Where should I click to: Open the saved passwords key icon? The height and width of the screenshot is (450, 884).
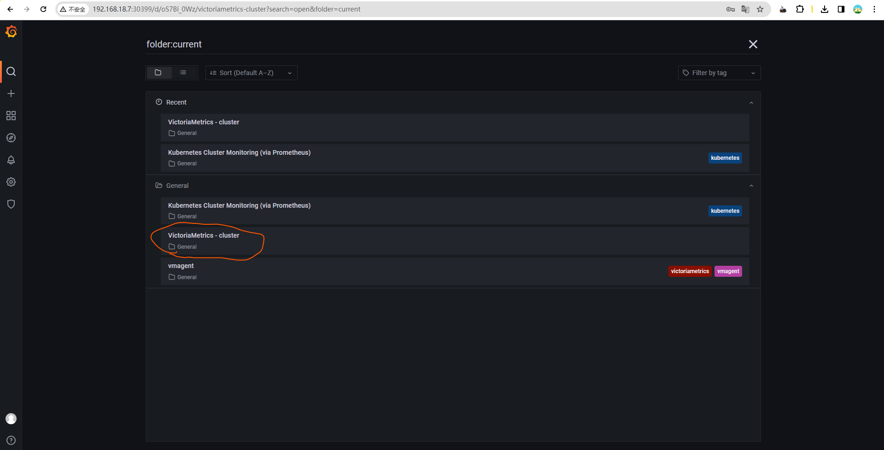[x=731, y=9]
